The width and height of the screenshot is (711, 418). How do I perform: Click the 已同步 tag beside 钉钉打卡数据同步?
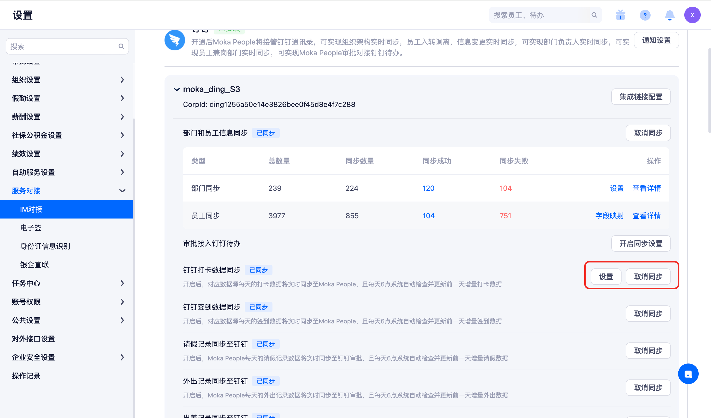258,270
